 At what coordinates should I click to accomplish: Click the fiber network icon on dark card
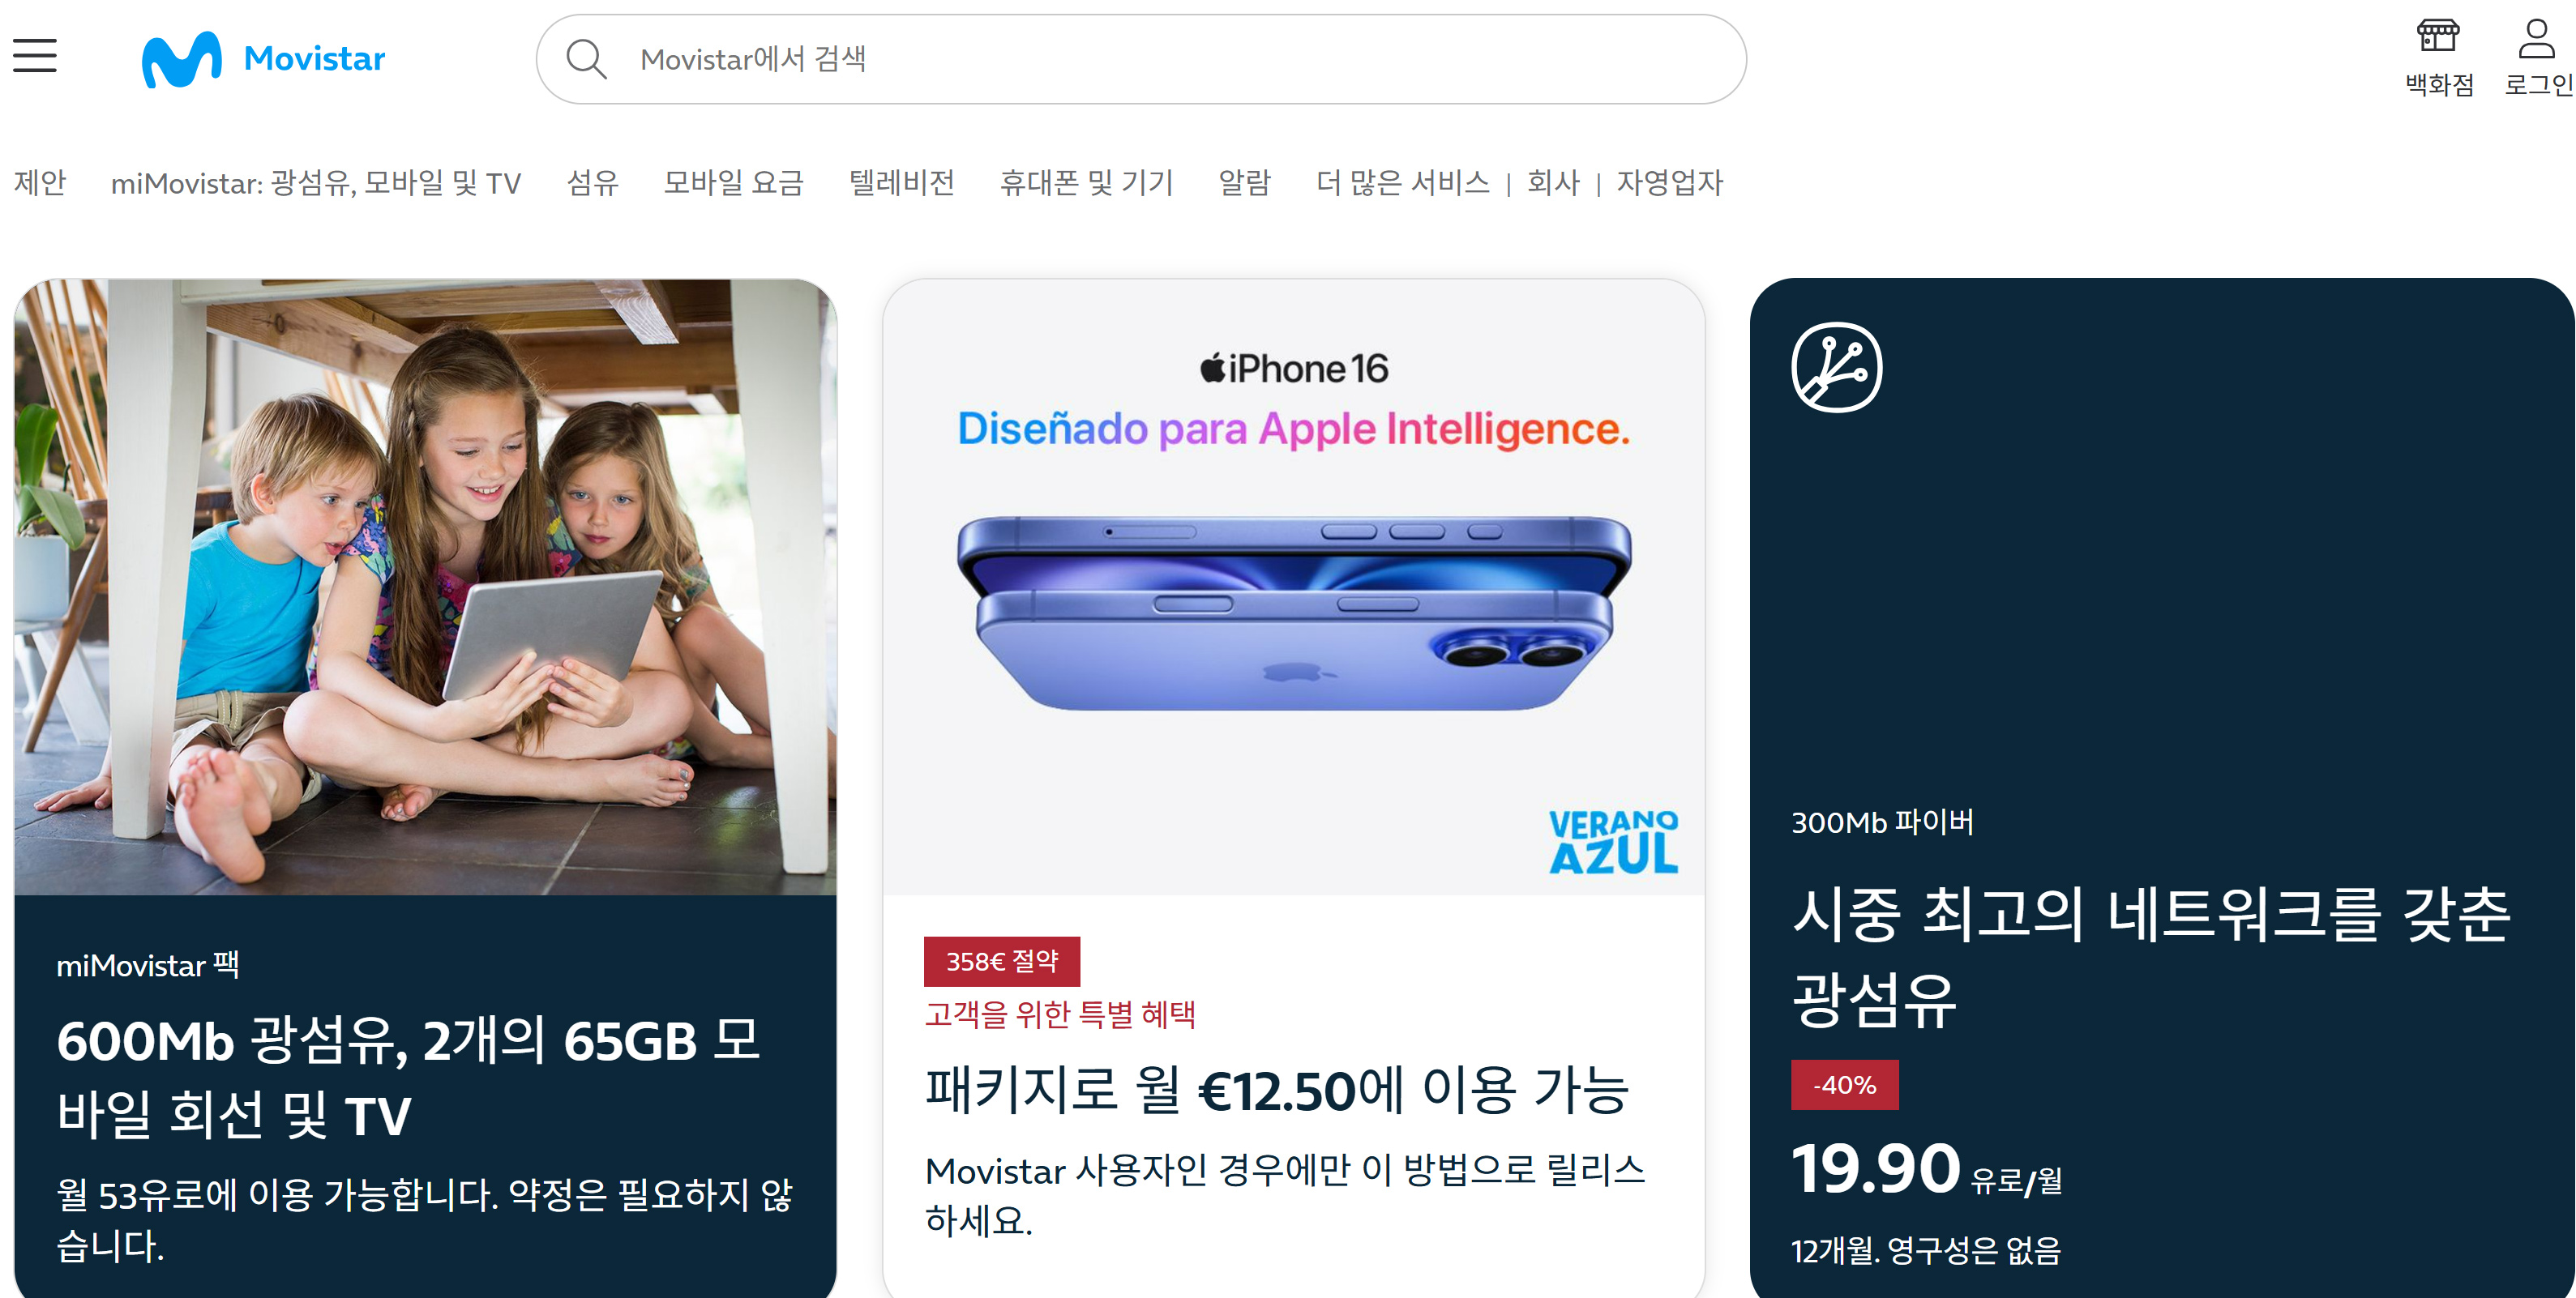[x=1836, y=367]
